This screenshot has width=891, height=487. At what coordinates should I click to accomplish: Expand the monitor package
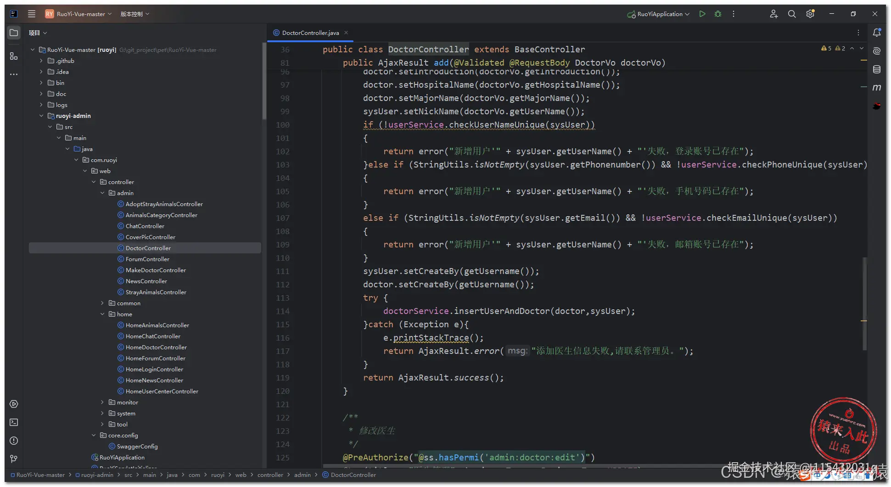point(102,402)
